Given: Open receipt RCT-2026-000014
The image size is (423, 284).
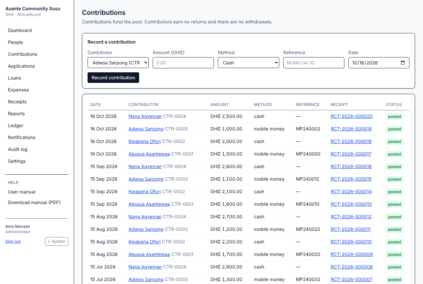Looking at the screenshot, I should click(351, 192).
